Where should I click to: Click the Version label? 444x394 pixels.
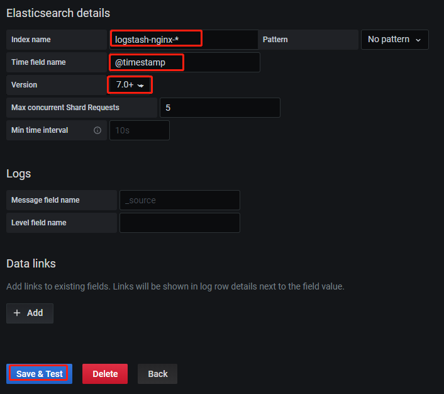tap(24, 85)
